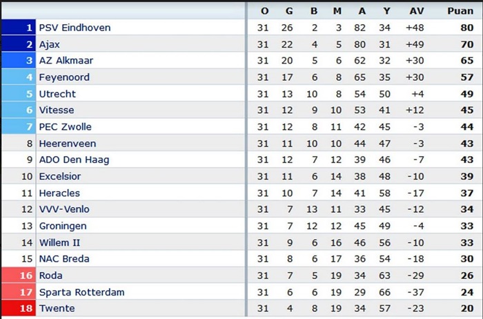Click the light blue rank 5 cell
This screenshot has height=319, width=483.
pos(18,94)
